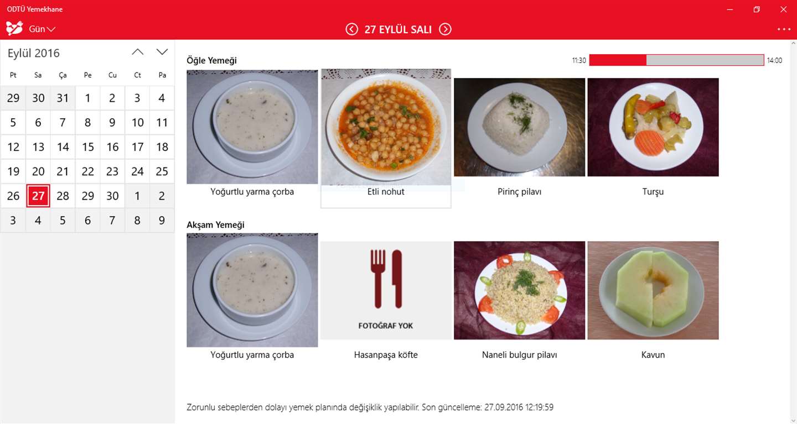The height and width of the screenshot is (424, 797).
Task: Select 15 in the calendar
Action: [87, 147]
